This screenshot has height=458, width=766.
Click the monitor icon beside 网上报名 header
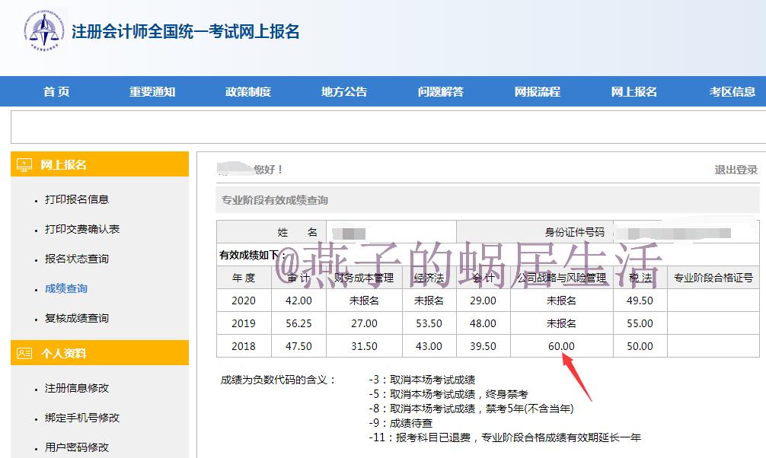(x=24, y=163)
